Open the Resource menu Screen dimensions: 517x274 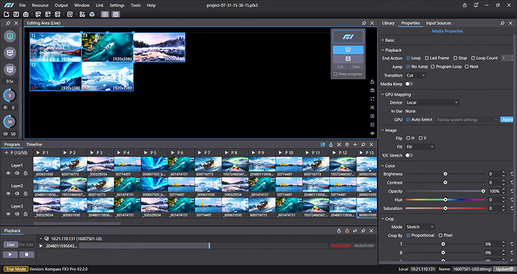pos(40,5)
